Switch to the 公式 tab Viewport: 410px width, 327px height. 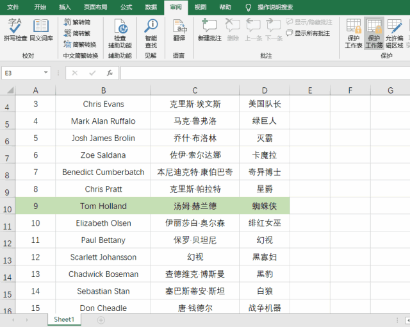[x=126, y=7]
